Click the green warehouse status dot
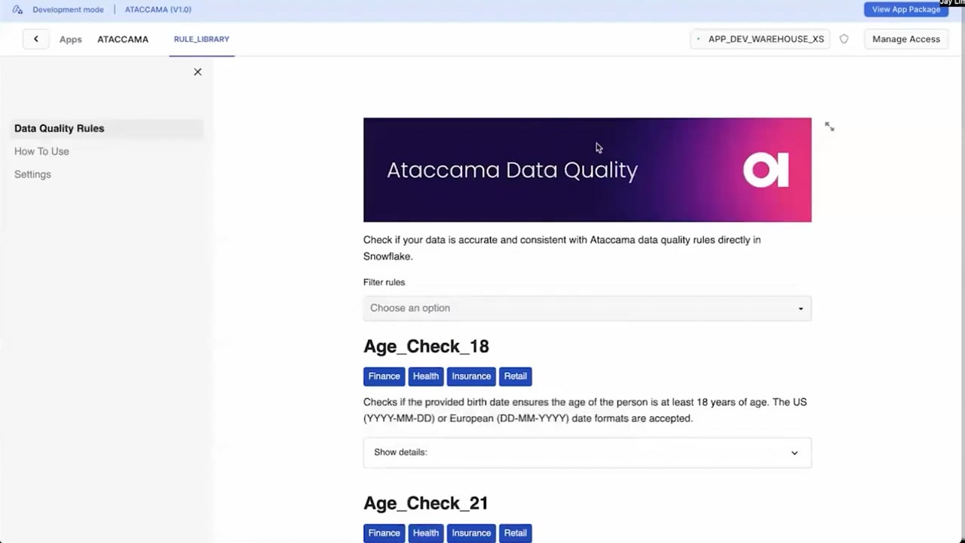 [x=697, y=38]
